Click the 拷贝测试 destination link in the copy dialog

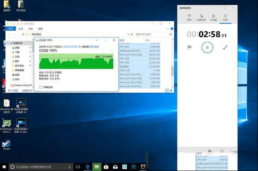94,47
